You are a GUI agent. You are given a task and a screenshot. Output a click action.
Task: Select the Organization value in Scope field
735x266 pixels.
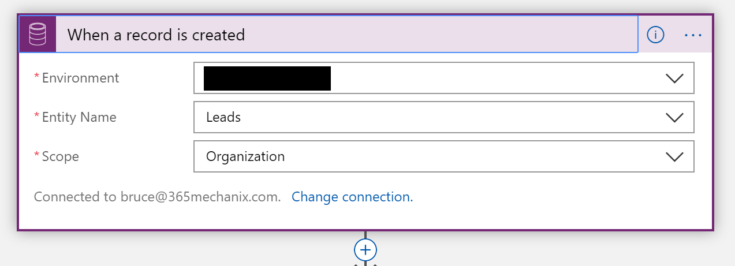(x=245, y=157)
